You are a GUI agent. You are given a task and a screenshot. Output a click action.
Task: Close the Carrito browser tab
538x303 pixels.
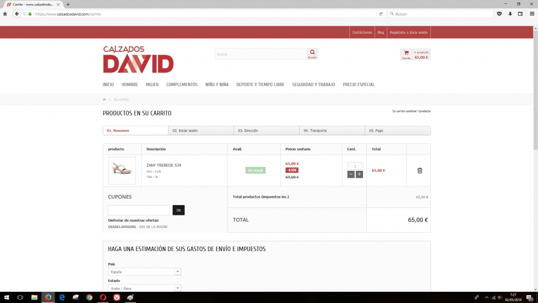tap(58, 4)
